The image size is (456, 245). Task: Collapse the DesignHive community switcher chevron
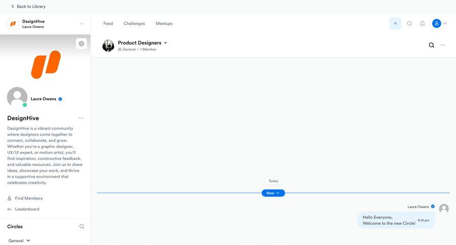[x=82, y=24]
